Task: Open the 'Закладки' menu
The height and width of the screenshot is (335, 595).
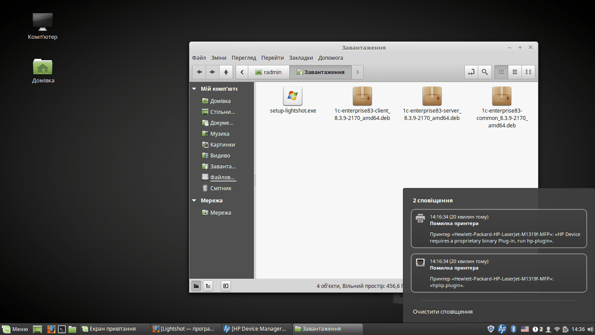Action: [301, 58]
